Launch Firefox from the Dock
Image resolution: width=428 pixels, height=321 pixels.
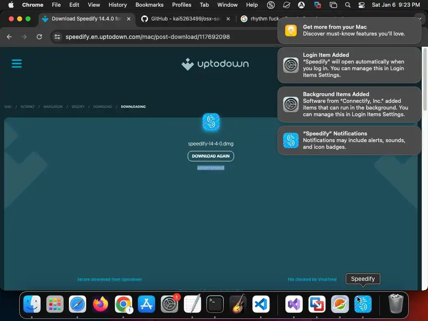point(100,304)
